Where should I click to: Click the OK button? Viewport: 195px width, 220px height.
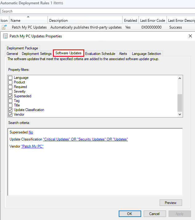pos(130,214)
